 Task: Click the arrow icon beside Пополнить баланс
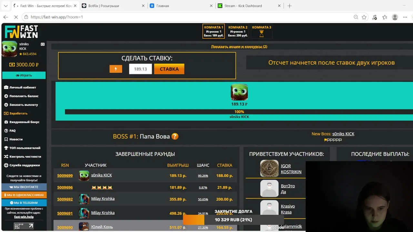(x=6, y=96)
